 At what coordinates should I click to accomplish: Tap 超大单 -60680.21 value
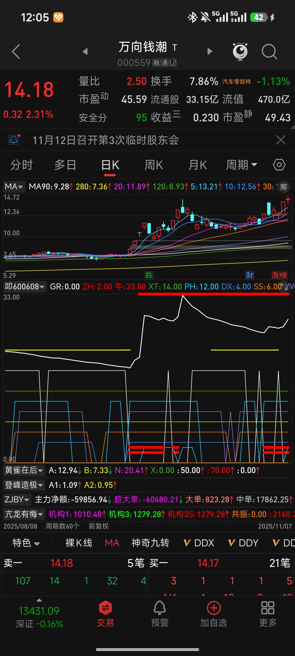pos(148,500)
